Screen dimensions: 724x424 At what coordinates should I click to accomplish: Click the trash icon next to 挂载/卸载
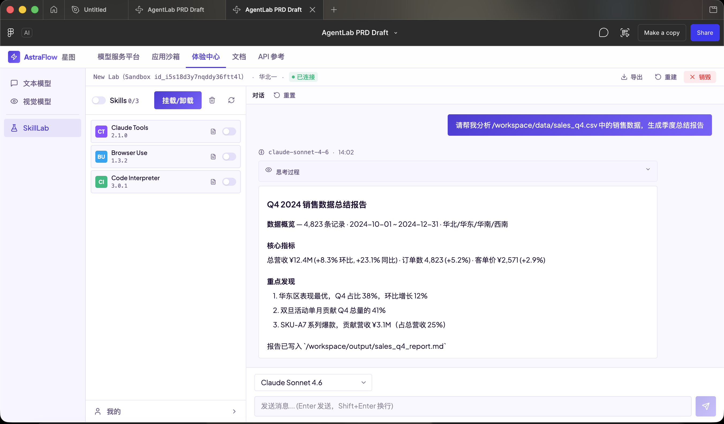pyautogui.click(x=212, y=100)
